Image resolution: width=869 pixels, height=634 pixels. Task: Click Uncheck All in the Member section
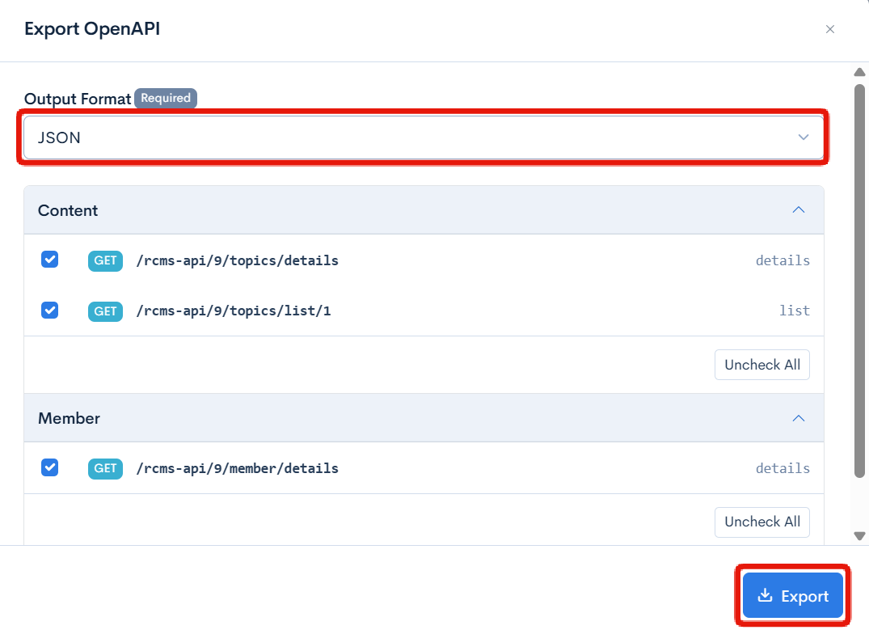[x=761, y=522]
